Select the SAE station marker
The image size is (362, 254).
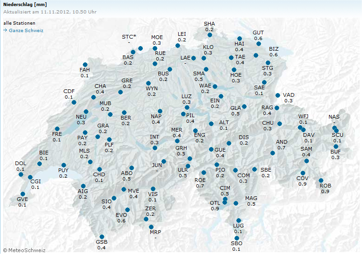tap(264, 82)
